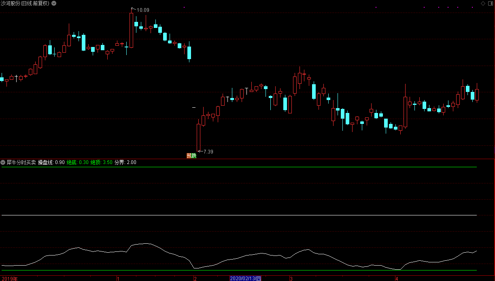This screenshot has height=281, width=495.
Task: Click the 10.09 high price label
Action: tap(143, 10)
